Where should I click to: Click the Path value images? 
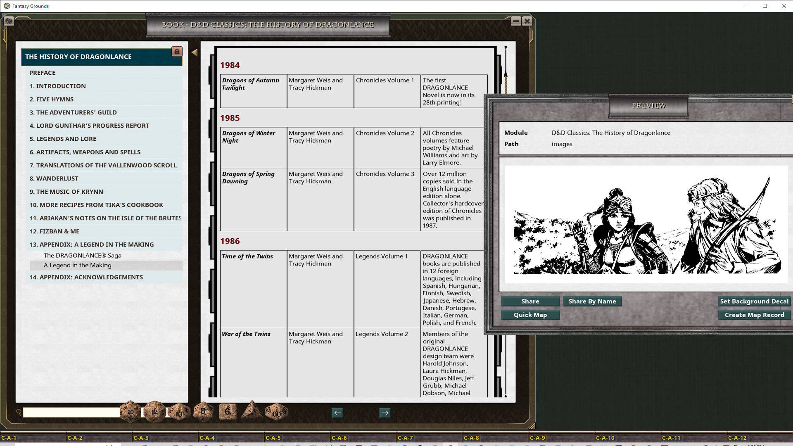coord(562,144)
